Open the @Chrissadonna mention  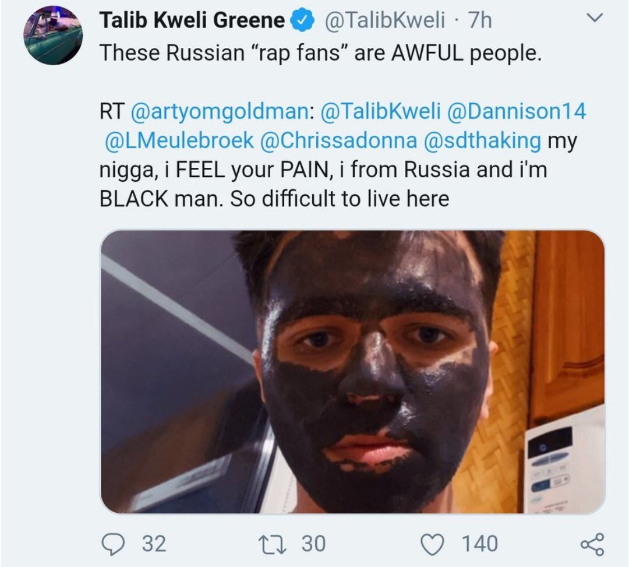338,140
